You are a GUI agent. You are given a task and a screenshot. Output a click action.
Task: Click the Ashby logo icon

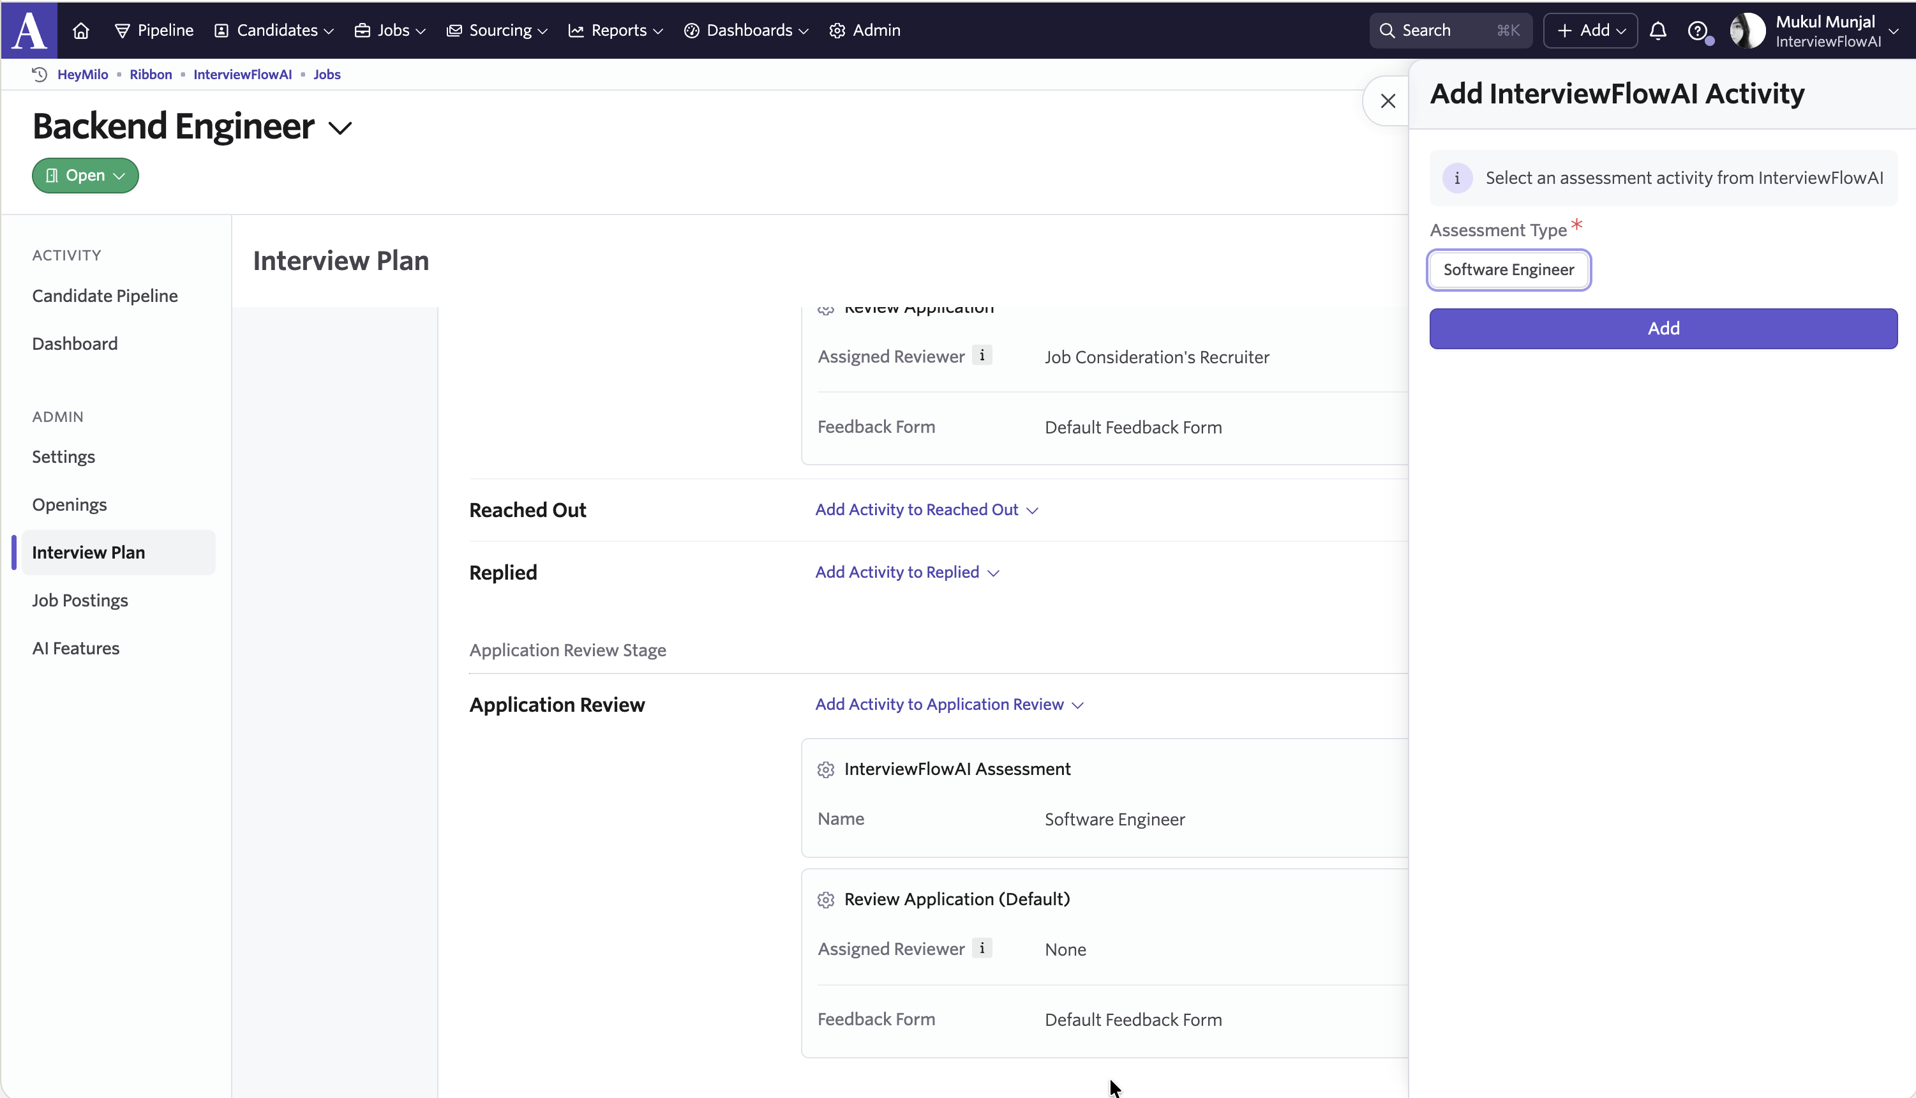tap(29, 30)
